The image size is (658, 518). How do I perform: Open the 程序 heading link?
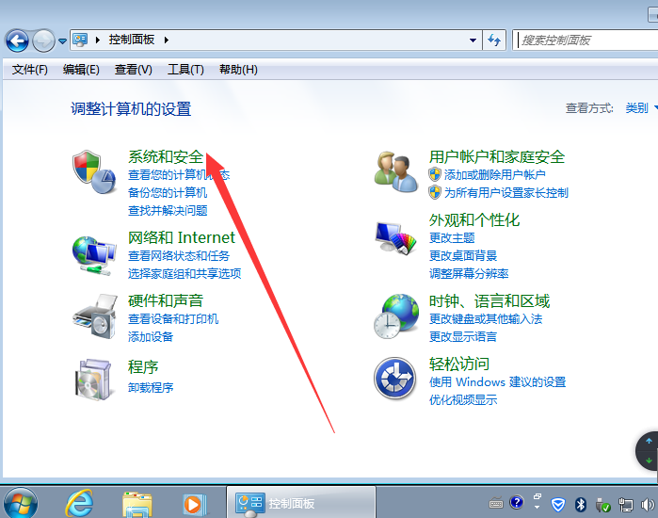coord(143,367)
